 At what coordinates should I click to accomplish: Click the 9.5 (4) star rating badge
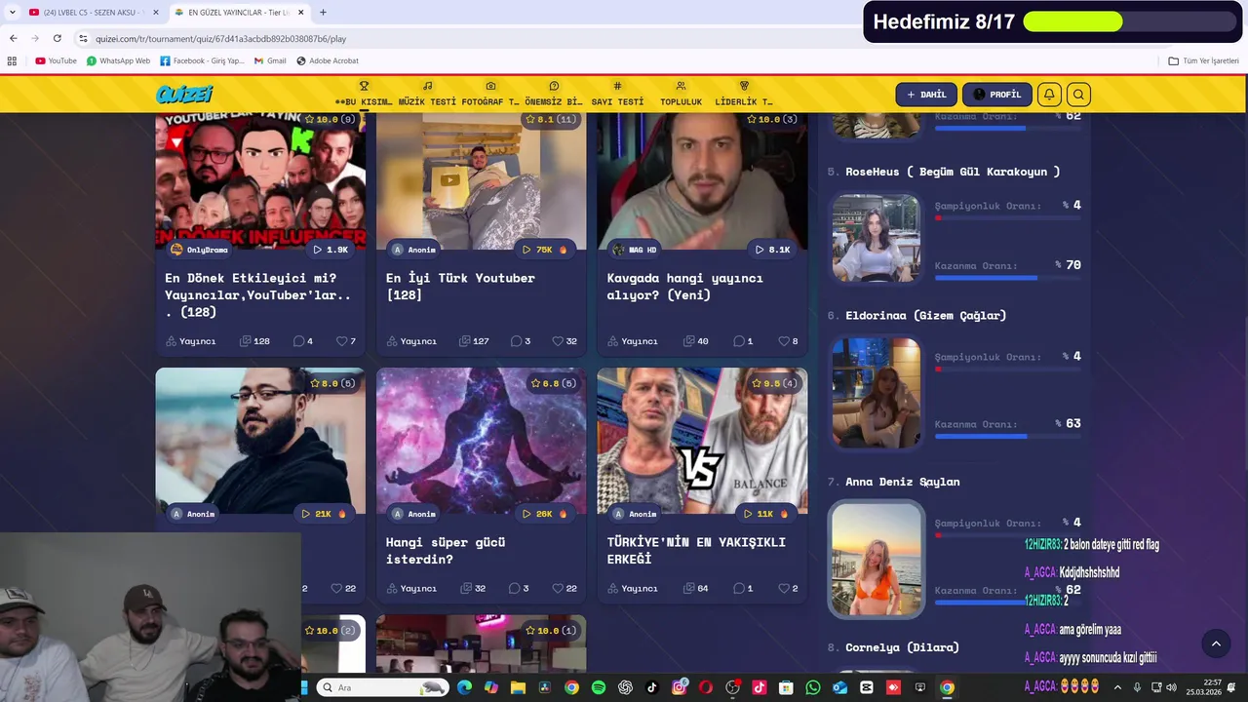(x=775, y=384)
